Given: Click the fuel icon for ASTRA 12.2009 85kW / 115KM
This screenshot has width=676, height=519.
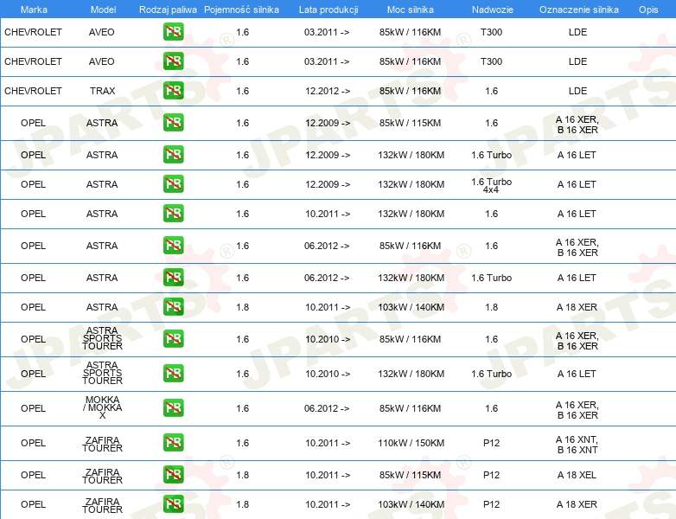Looking at the screenshot, I should pos(173,123).
